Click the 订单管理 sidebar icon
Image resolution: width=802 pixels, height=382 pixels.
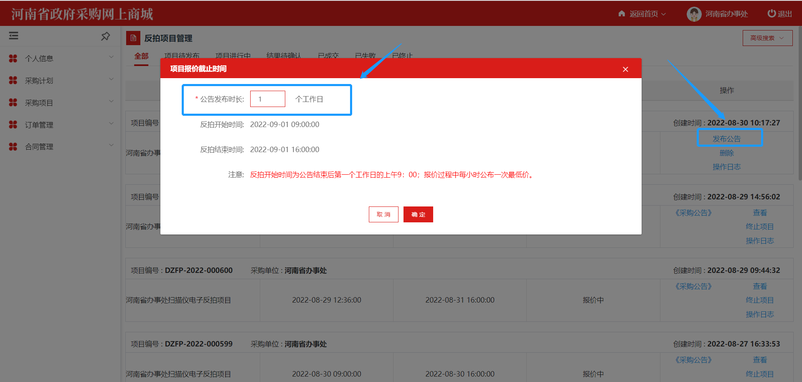(x=13, y=125)
